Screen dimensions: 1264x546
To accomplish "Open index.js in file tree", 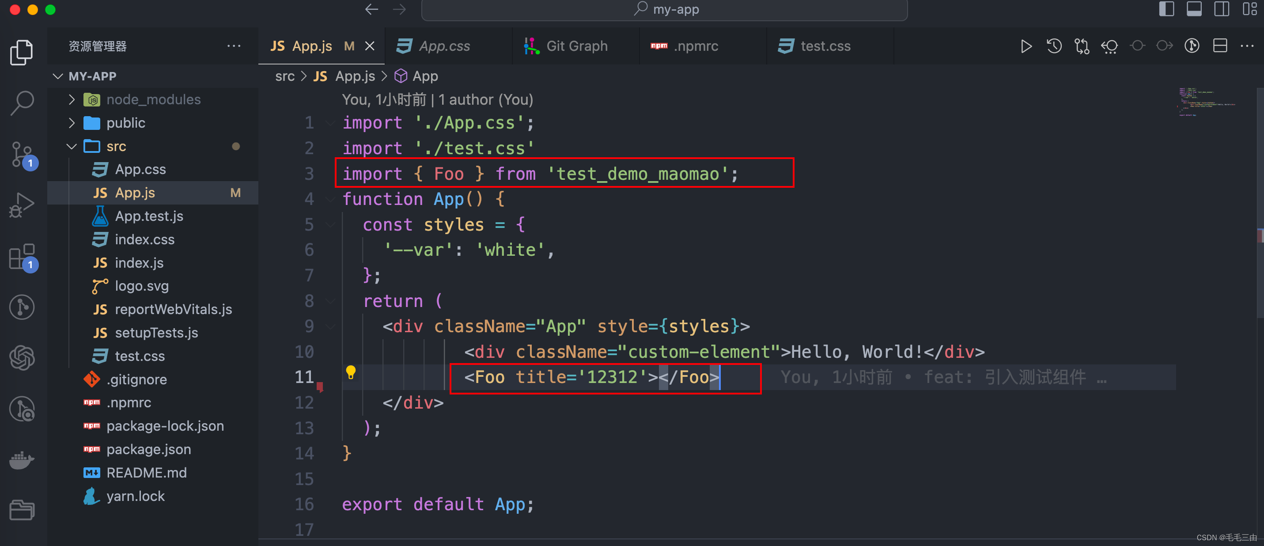I will [139, 263].
